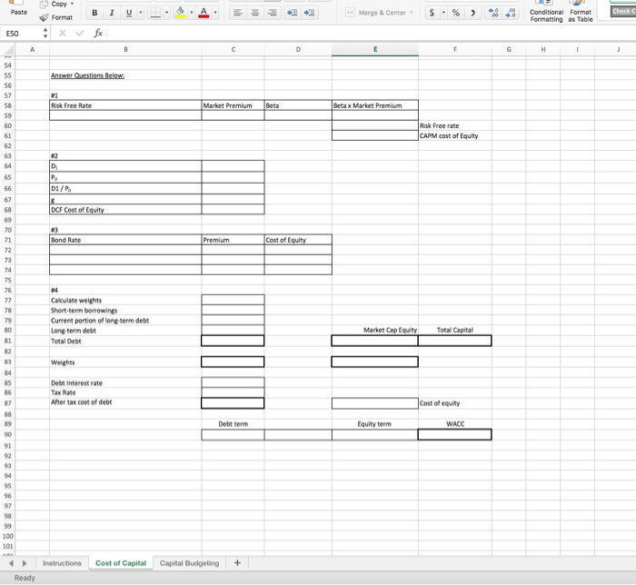Apply cell borders
Image resolution: width=636 pixels, height=585 pixels.
coord(155,13)
